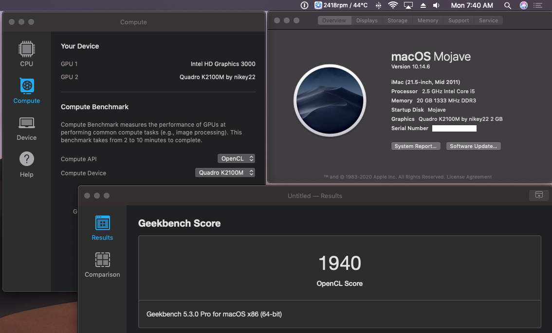The height and width of the screenshot is (333, 552).
Task: Click the iMac (21.5-inch, Mid 2011) text
Action: 425,82
